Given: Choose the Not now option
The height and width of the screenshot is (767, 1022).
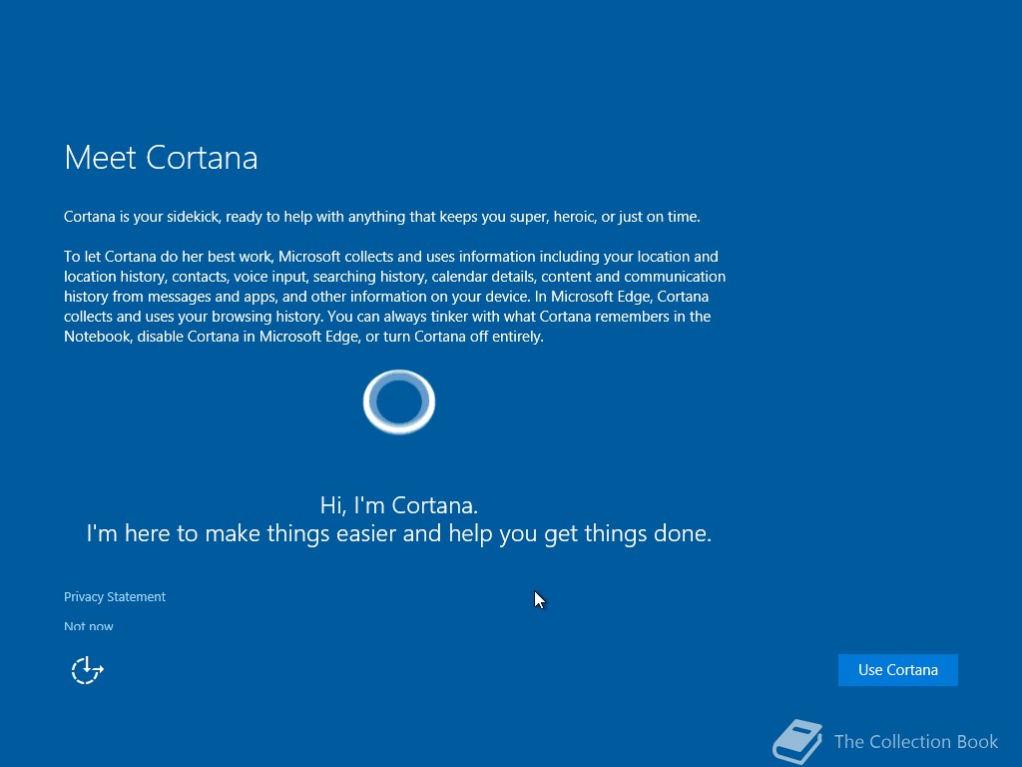Looking at the screenshot, I should tap(89, 626).
